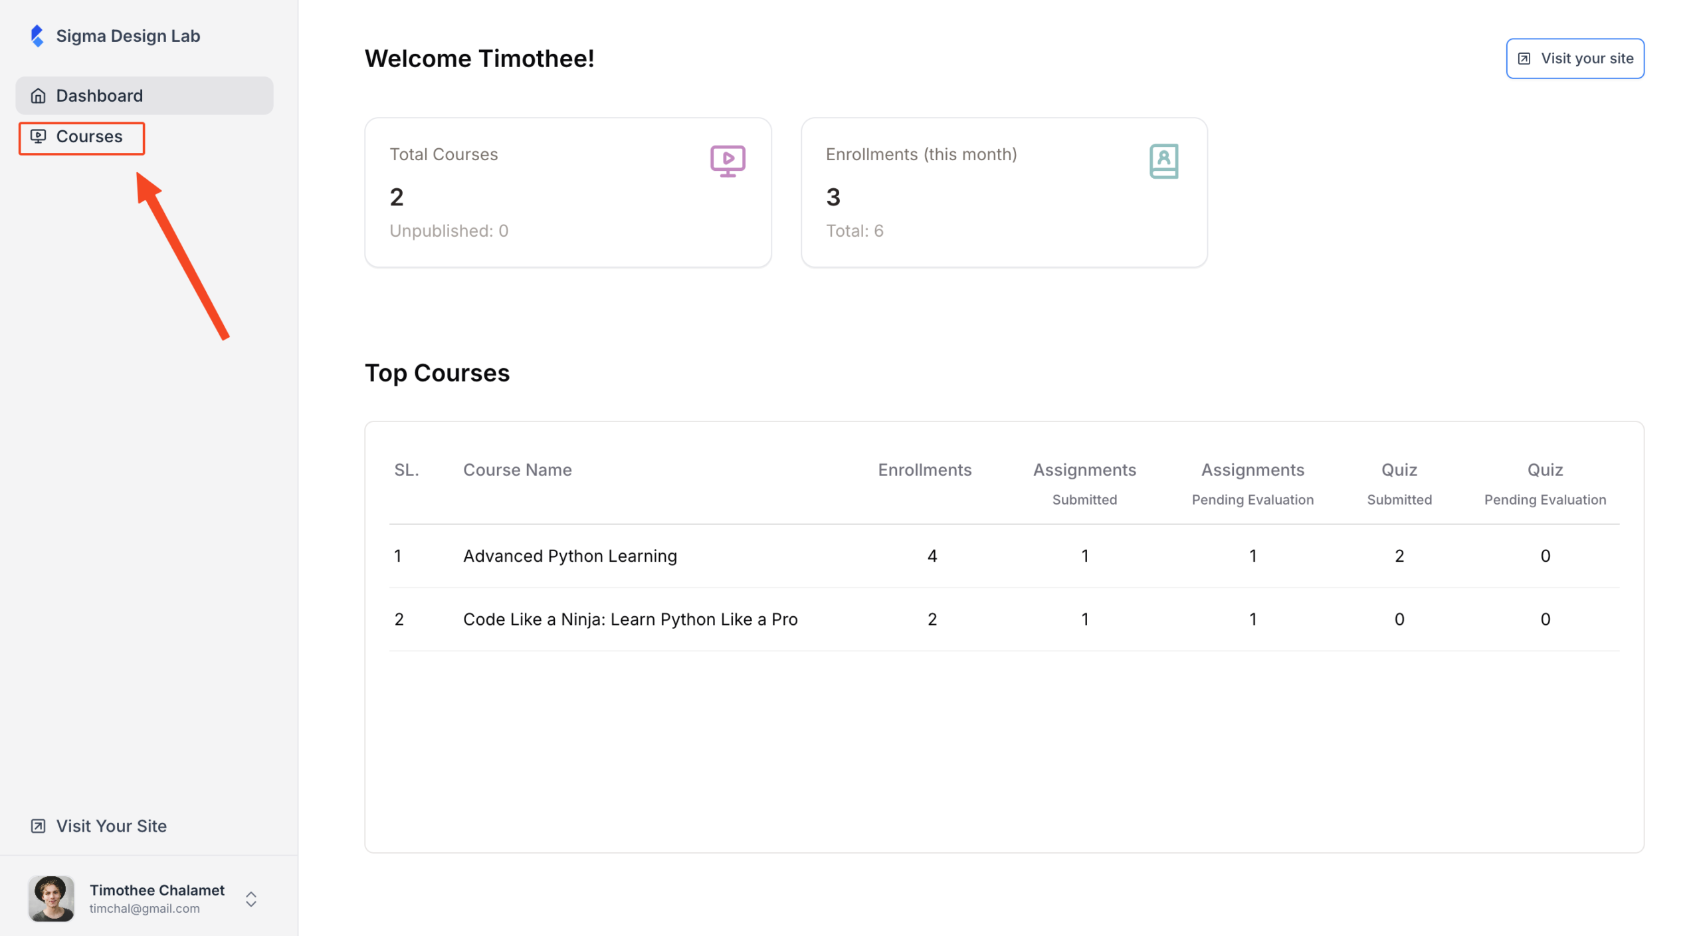
Task: Click the Sigma Design Lab title
Action: click(x=128, y=36)
